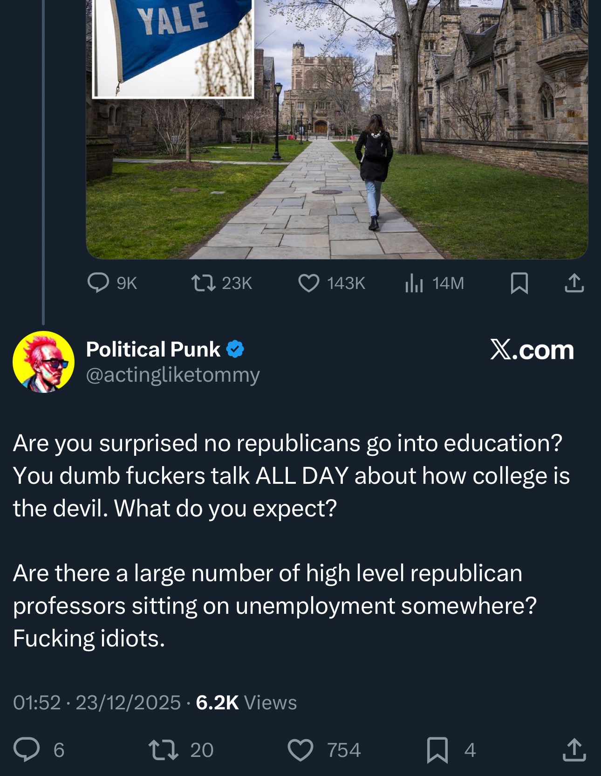Image resolution: width=601 pixels, height=776 pixels.
Task: Share Political Punk's post
Action: [574, 749]
